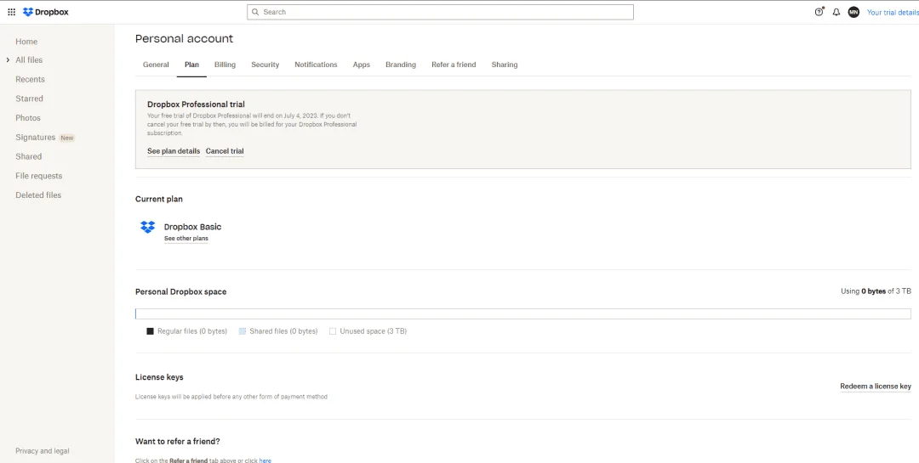Screen dimensions: 919x463
Task: Open Starred in sidebar
Action: (29, 99)
